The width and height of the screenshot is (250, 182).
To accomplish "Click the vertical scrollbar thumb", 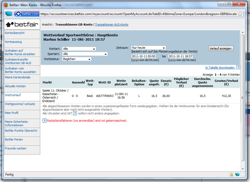I will [x=243, y=98].
